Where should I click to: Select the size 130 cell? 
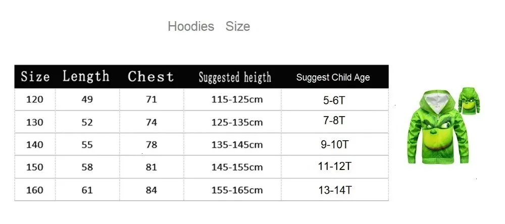(x=35, y=122)
